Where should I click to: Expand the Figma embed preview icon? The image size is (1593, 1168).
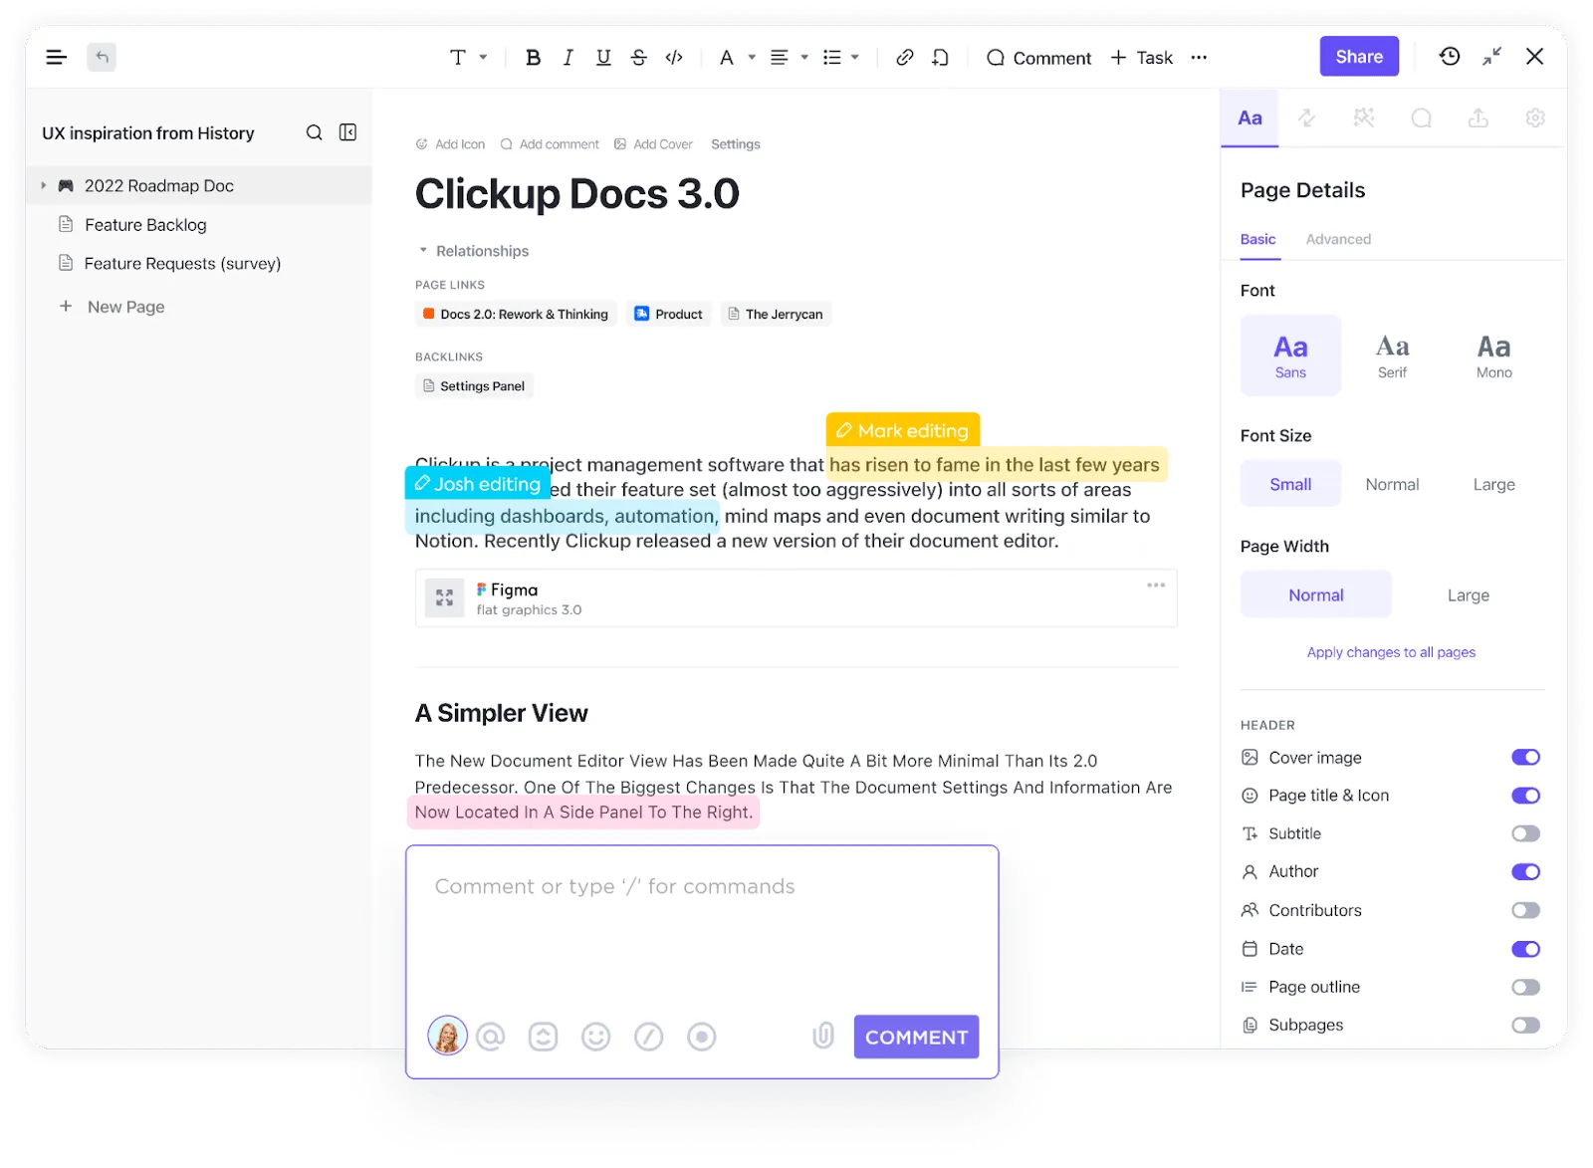(444, 598)
